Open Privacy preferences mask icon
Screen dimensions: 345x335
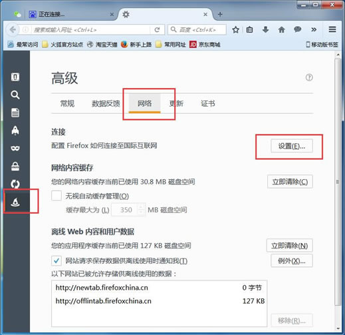[15, 148]
